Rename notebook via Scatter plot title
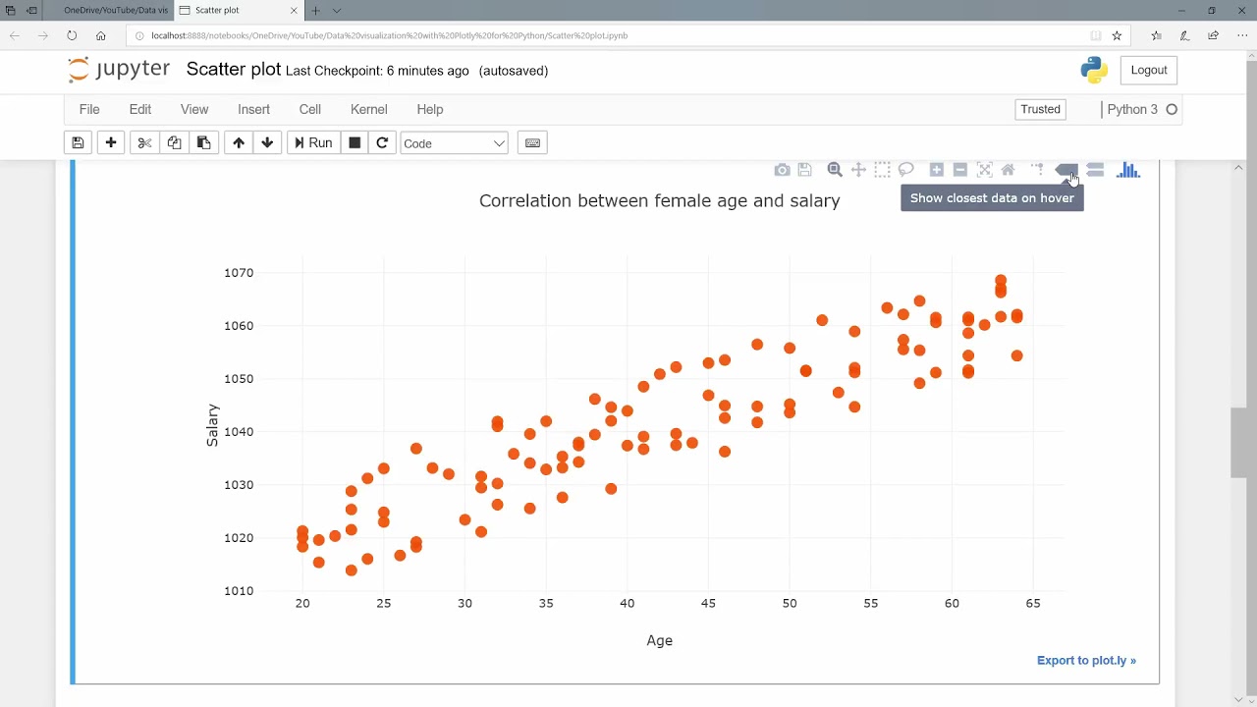 234,70
